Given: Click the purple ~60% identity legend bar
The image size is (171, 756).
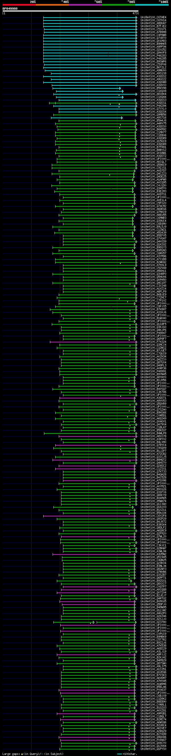Looking at the screenshot, I should point(86,5).
